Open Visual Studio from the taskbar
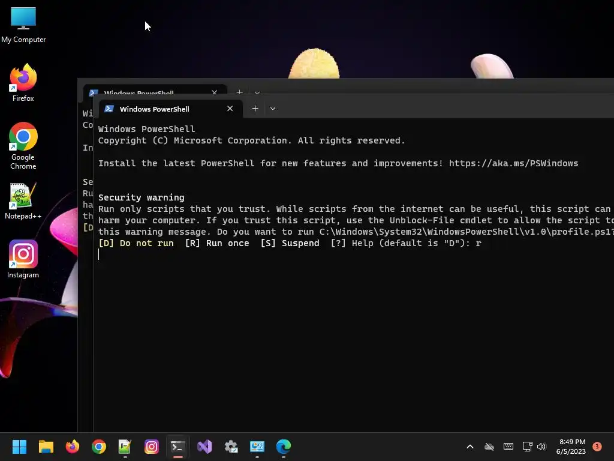The image size is (614, 461). coord(204,447)
